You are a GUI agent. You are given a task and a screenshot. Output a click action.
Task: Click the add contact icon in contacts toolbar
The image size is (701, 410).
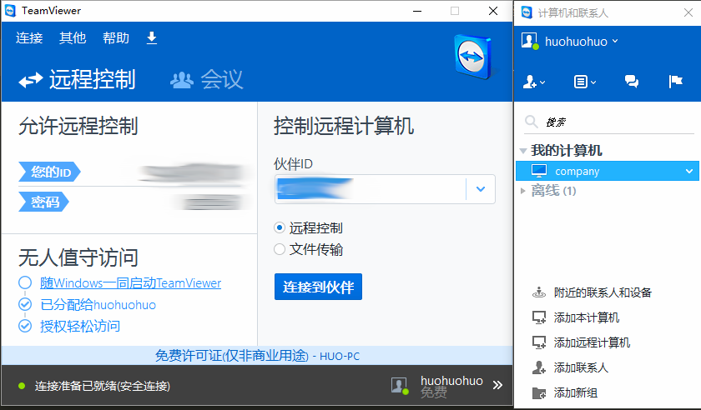[532, 82]
